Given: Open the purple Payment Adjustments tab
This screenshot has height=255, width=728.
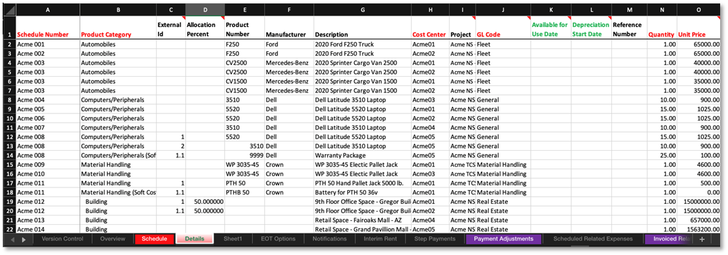Looking at the screenshot, I should point(504,239).
